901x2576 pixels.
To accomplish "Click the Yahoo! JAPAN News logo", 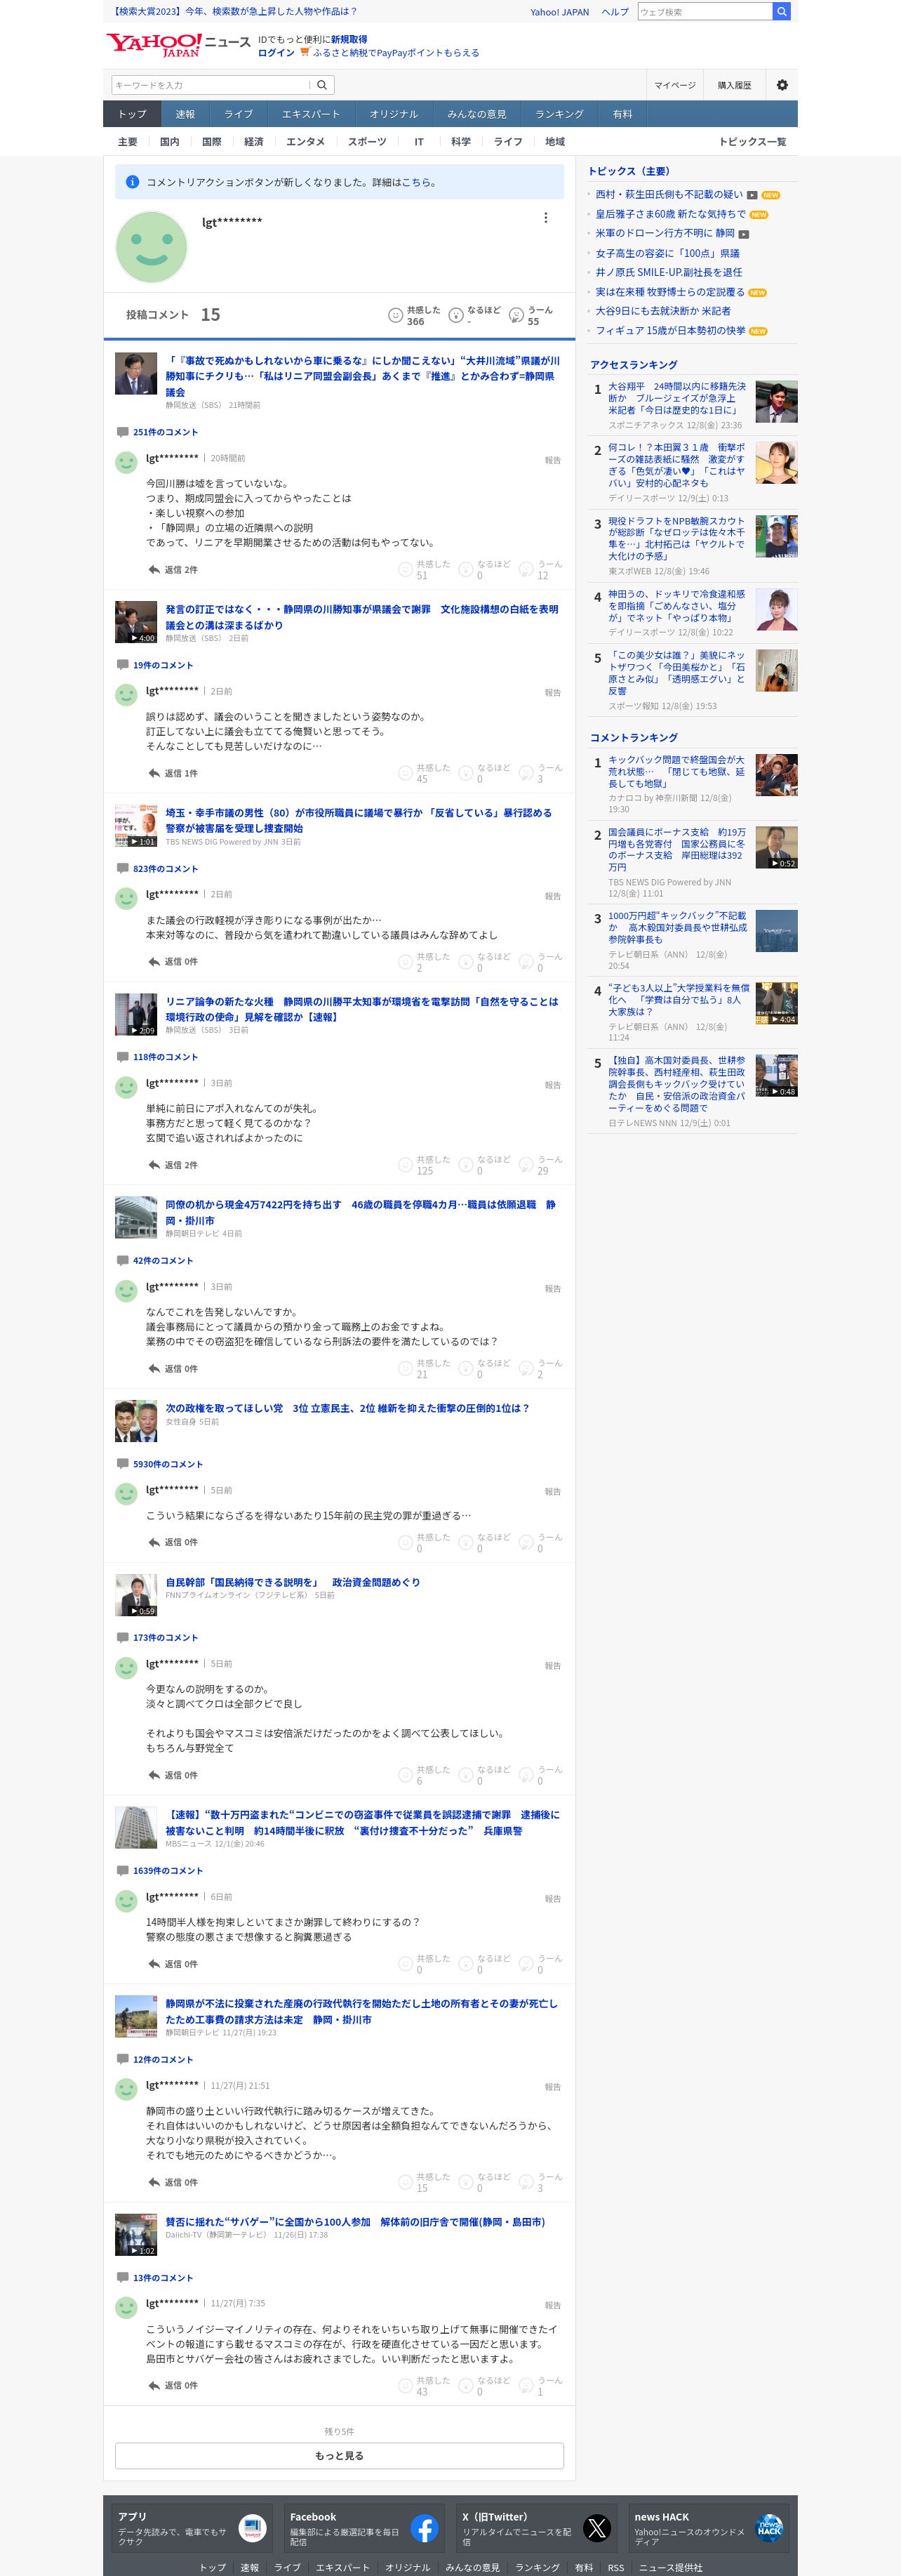I will [x=178, y=44].
